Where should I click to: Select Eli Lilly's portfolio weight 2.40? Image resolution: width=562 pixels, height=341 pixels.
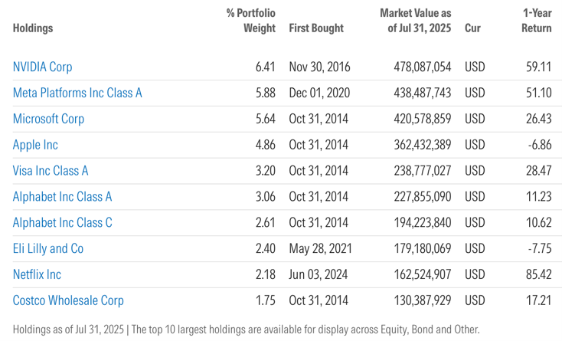[x=265, y=248]
